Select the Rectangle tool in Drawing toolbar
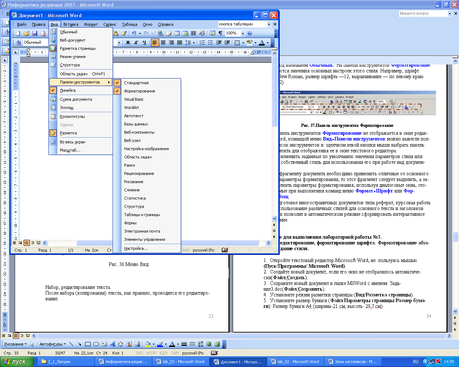Viewport: 459px width, 367px height. [x=87, y=344]
